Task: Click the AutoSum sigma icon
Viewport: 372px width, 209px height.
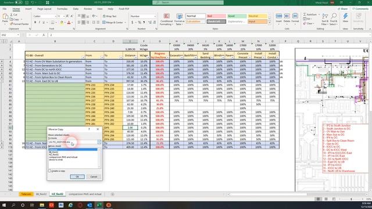Action: click(305, 15)
